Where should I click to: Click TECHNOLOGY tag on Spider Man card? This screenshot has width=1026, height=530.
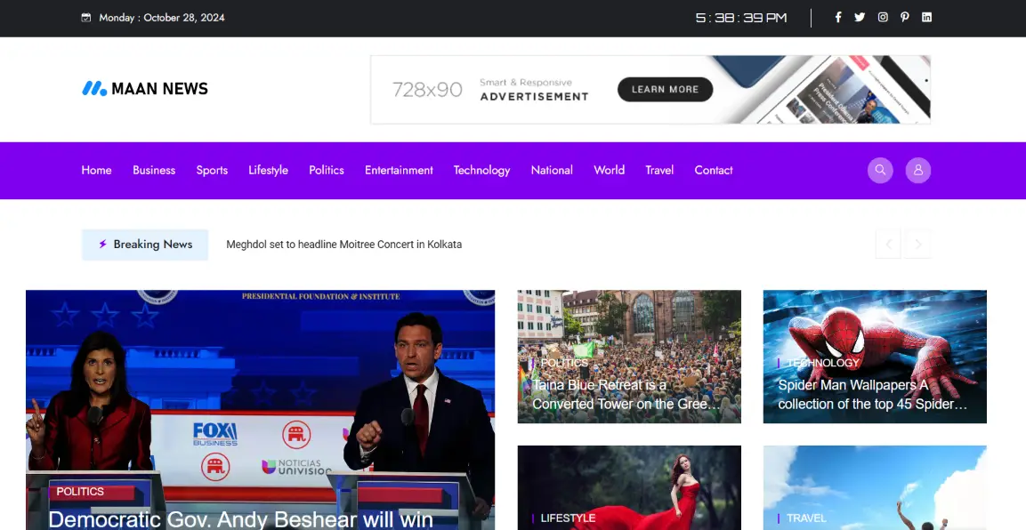tap(823, 363)
